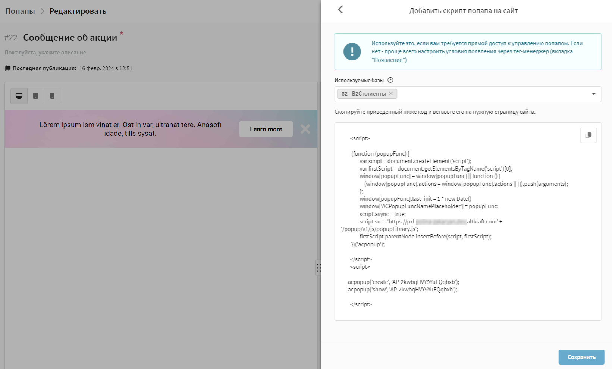This screenshot has height=369, width=612.
Task: Edit the title Сообщение об акции
Action: tap(70, 37)
